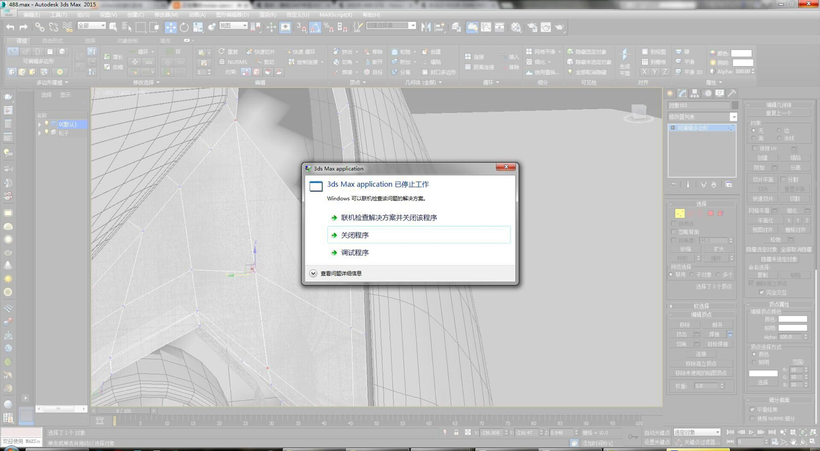
Task: Switch to the Object Paint ribbon tab
Action: point(127,41)
